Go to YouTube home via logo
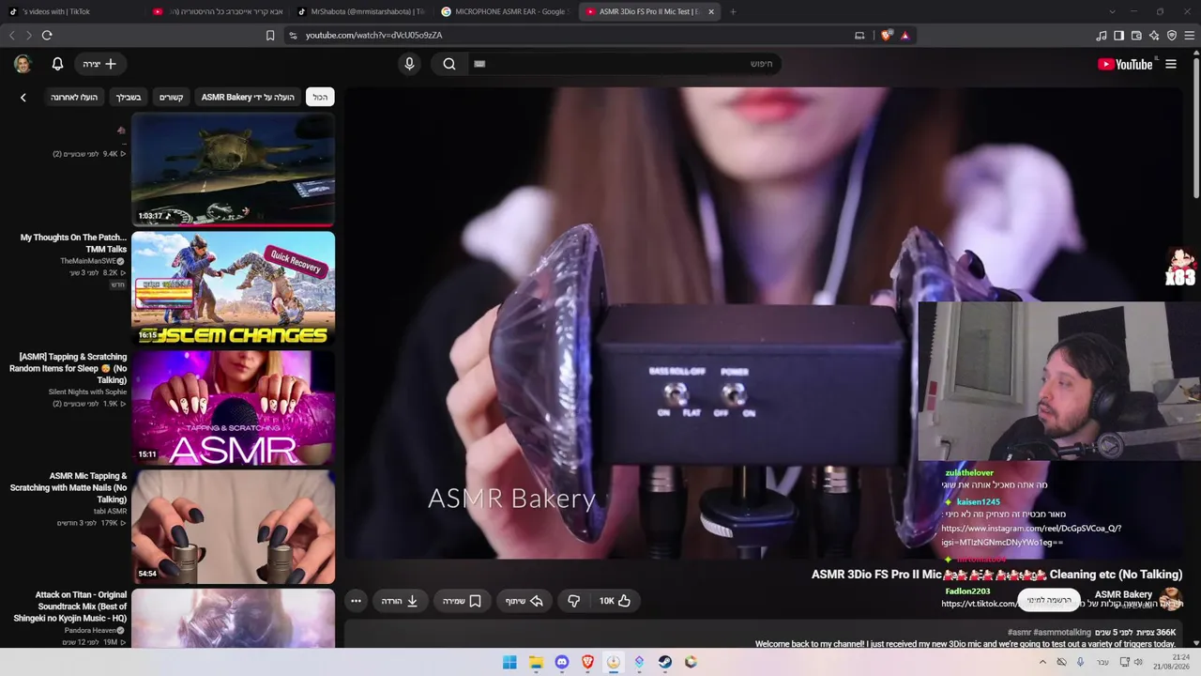1201x676 pixels. click(1125, 64)
